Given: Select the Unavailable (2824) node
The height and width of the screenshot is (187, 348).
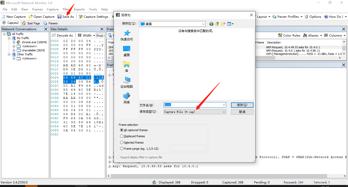Looking at the screenshot, I should 33,50.
